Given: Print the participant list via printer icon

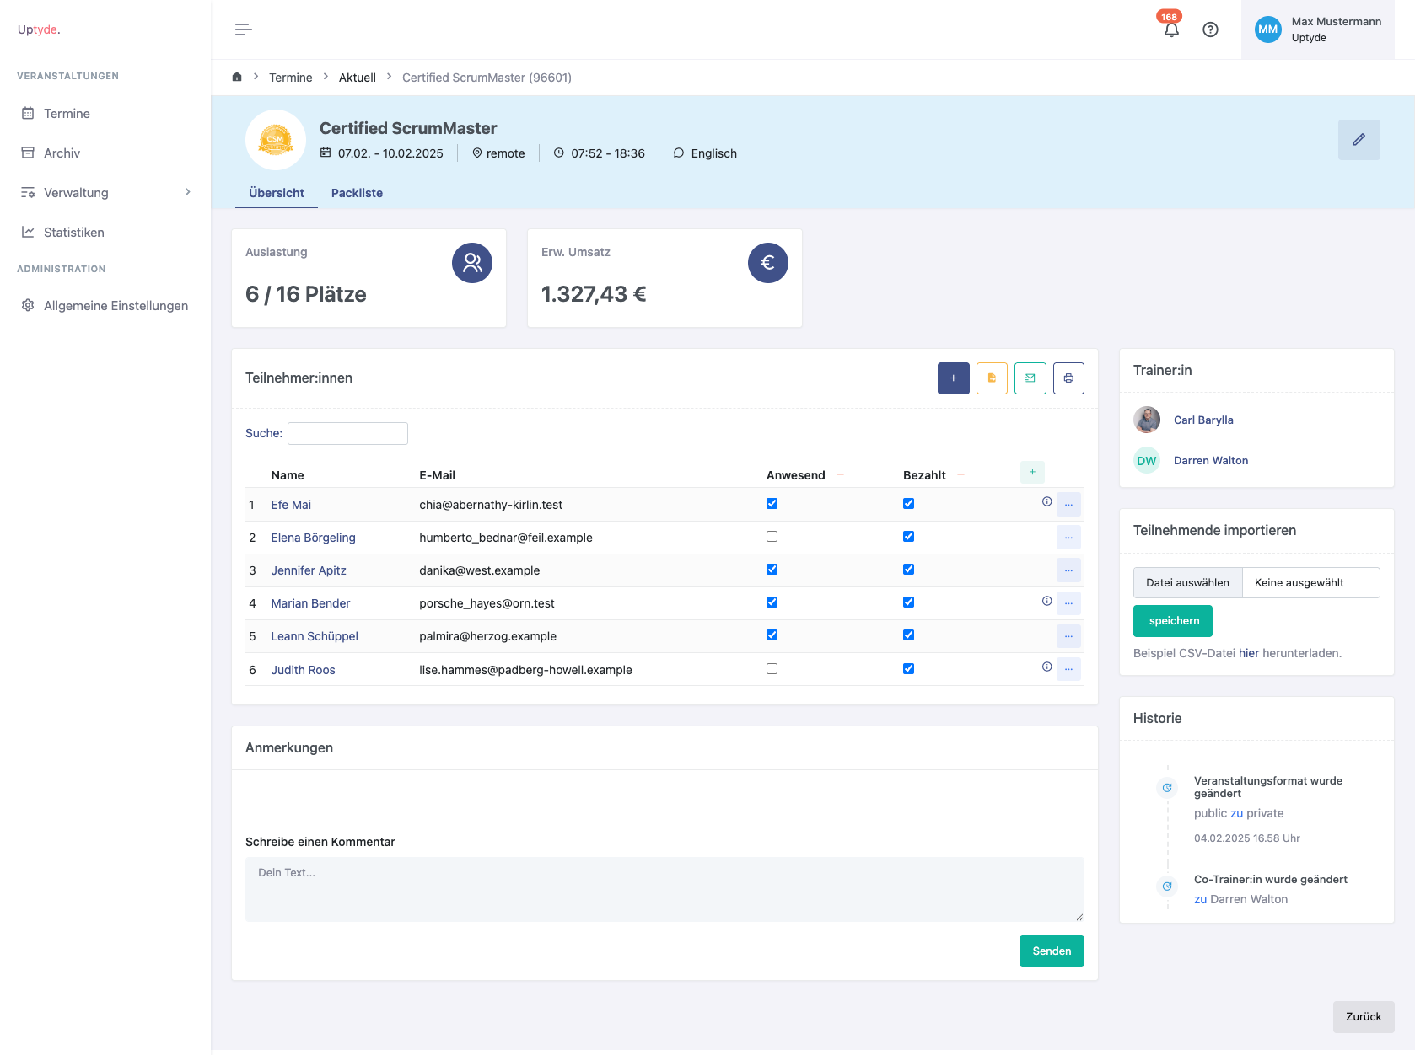Looking at the screenshot, I should (x=1068, y=378).
